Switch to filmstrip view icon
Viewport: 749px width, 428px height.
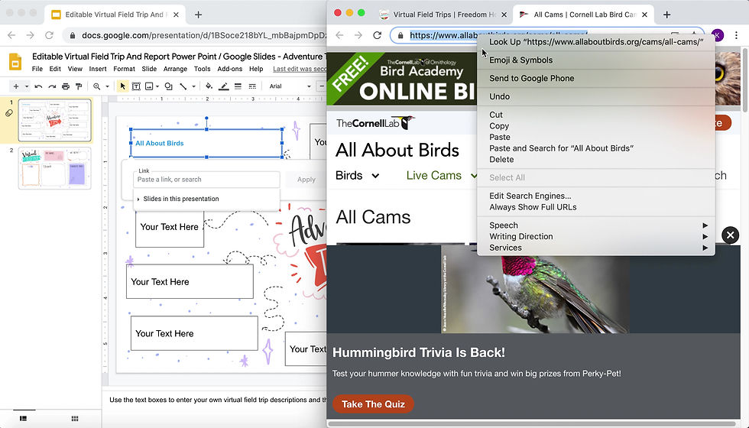pos(23,419)
